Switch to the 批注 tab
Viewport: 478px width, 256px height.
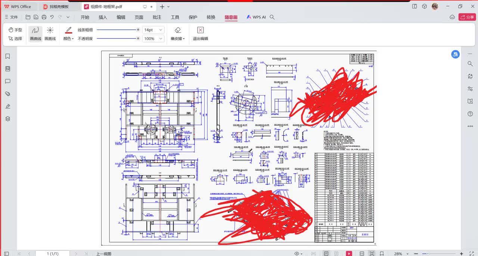coord(157,17)
